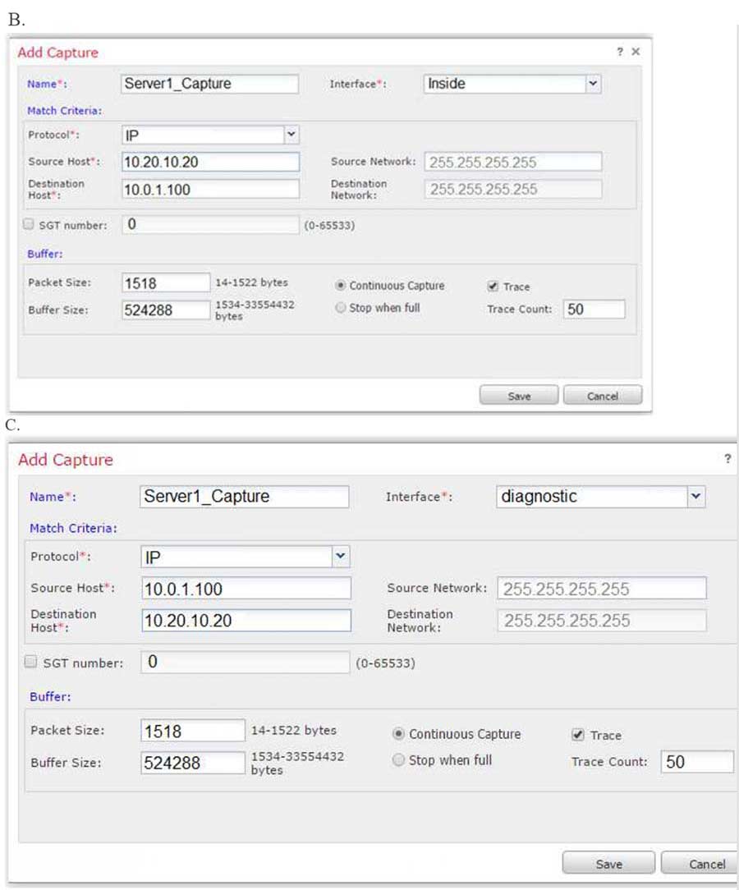Image resolution: width=739 pixels, height=890 pixels.
Task: Click the help question mark in dialog C
Action: (728, 460)
